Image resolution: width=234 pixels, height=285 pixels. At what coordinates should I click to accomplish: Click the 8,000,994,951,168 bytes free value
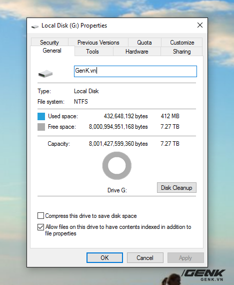[x=118, y=127]
